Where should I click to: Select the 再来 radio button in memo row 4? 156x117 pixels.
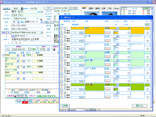(x=65, y=57)
